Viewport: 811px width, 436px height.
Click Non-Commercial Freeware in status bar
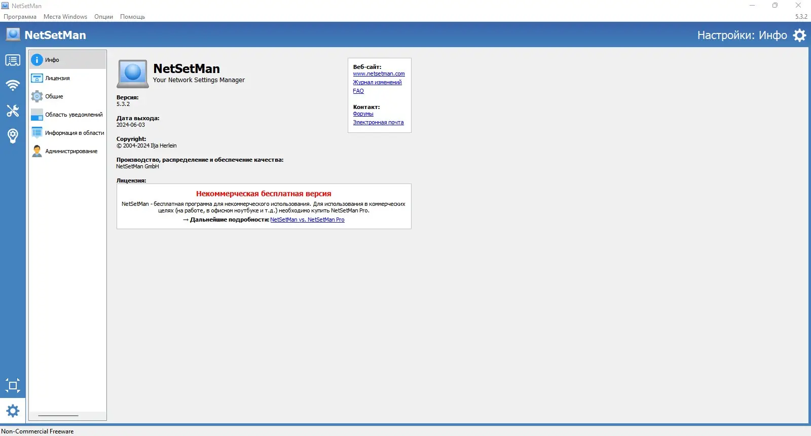point(38,431)
